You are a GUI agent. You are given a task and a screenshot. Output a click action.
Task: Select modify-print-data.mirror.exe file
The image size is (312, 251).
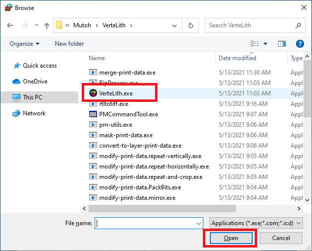[x=137, y=198]
